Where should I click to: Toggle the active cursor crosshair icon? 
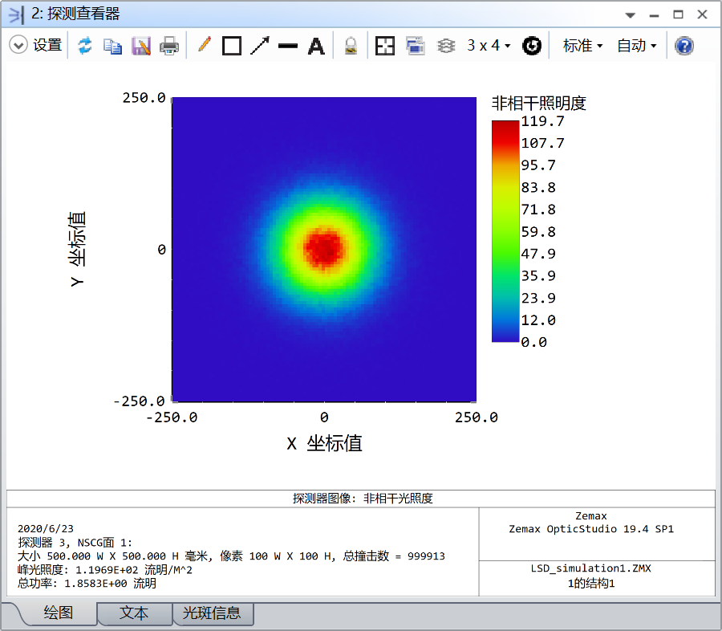pyautogui.click(x=385, y=46)
